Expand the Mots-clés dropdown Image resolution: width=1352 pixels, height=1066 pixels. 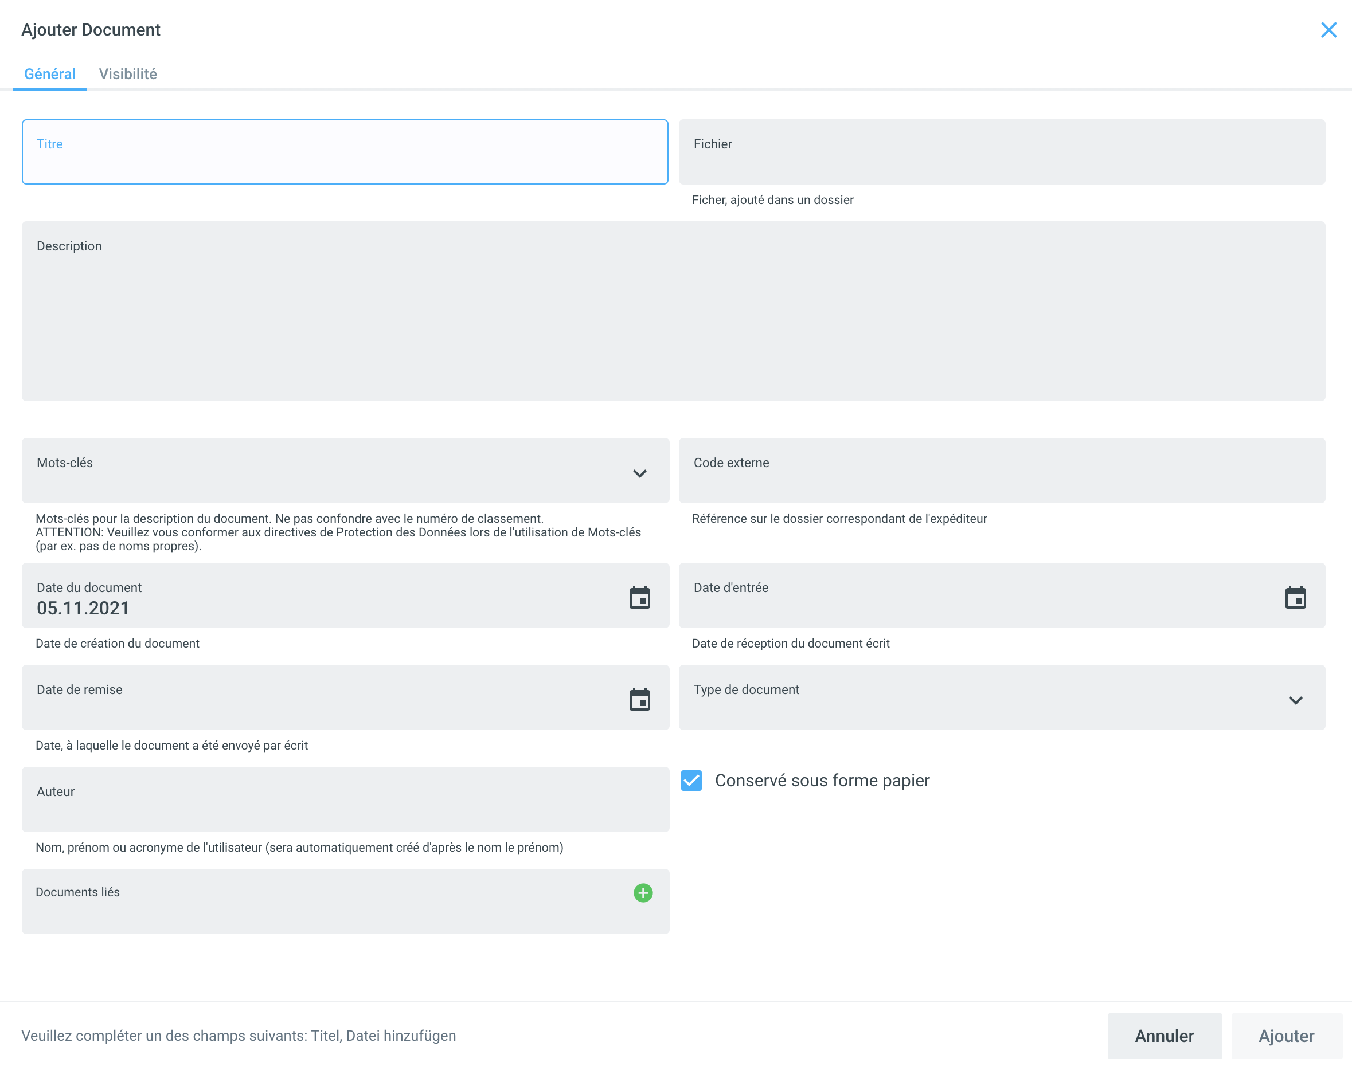coord(639,473)
